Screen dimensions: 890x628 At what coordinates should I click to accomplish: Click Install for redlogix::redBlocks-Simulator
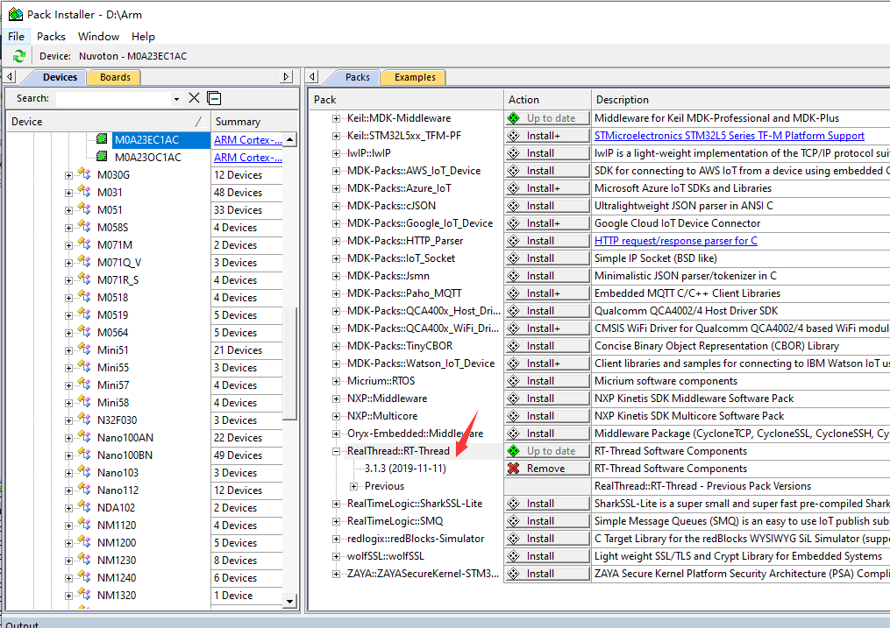(548, 539)
